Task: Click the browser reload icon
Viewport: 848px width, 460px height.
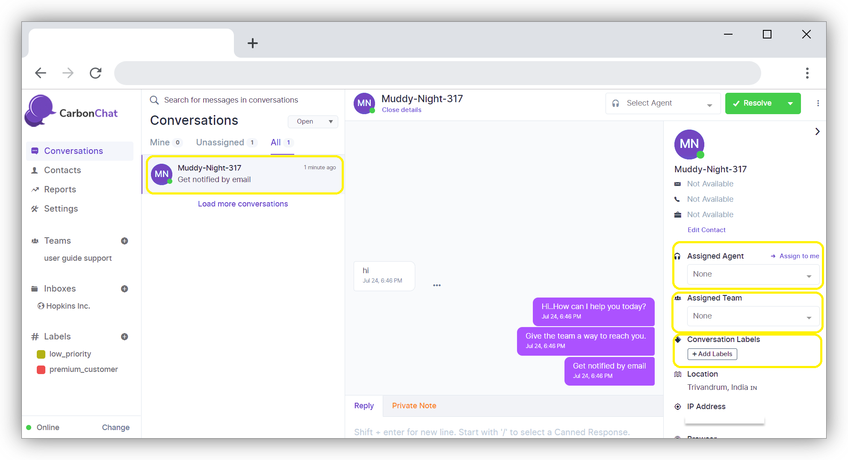Action: coord(95,73)
